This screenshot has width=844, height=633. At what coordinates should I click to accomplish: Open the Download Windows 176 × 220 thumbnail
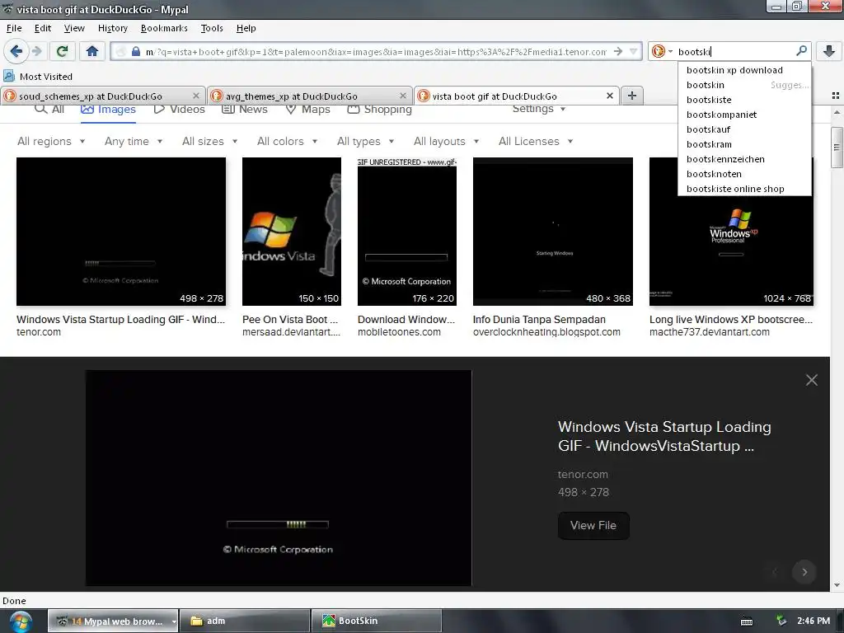pos(407,232)
